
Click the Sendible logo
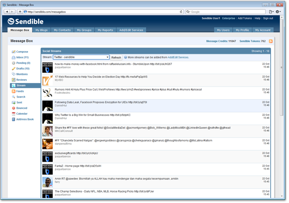[26, 21]
